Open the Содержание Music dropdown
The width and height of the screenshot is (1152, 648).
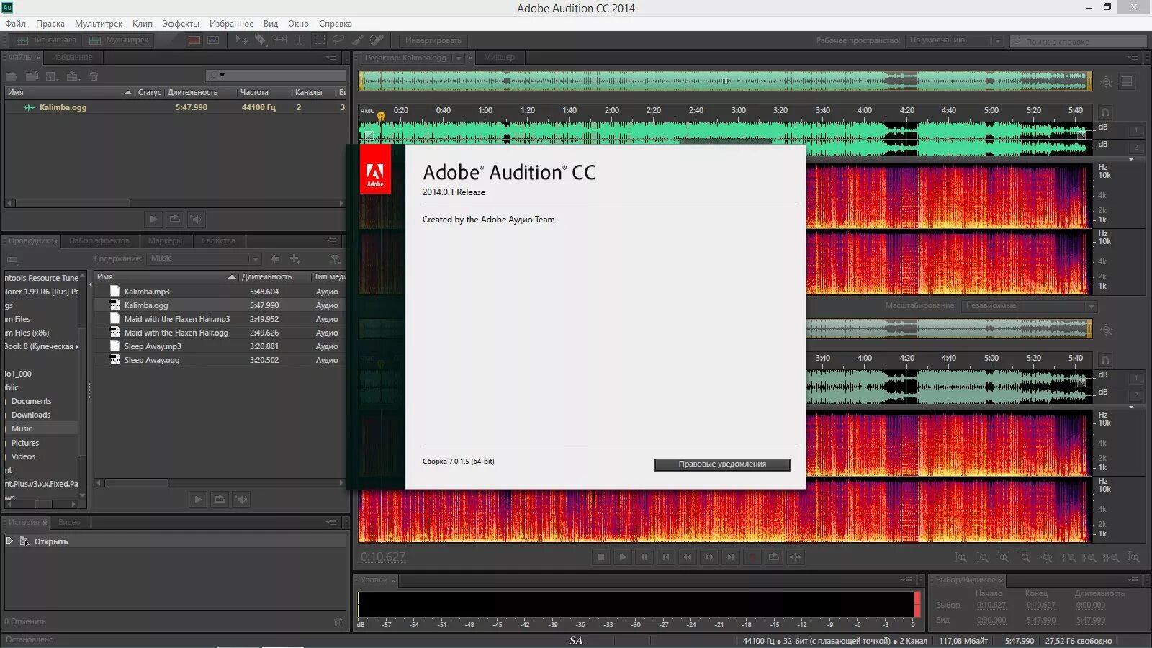pyautogui.click(x=204, y=258)
